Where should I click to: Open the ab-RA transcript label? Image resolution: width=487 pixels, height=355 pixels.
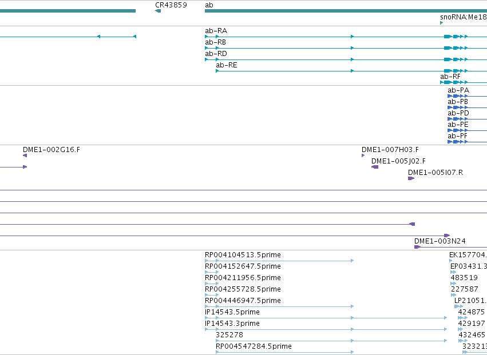[x=216, y=31]
